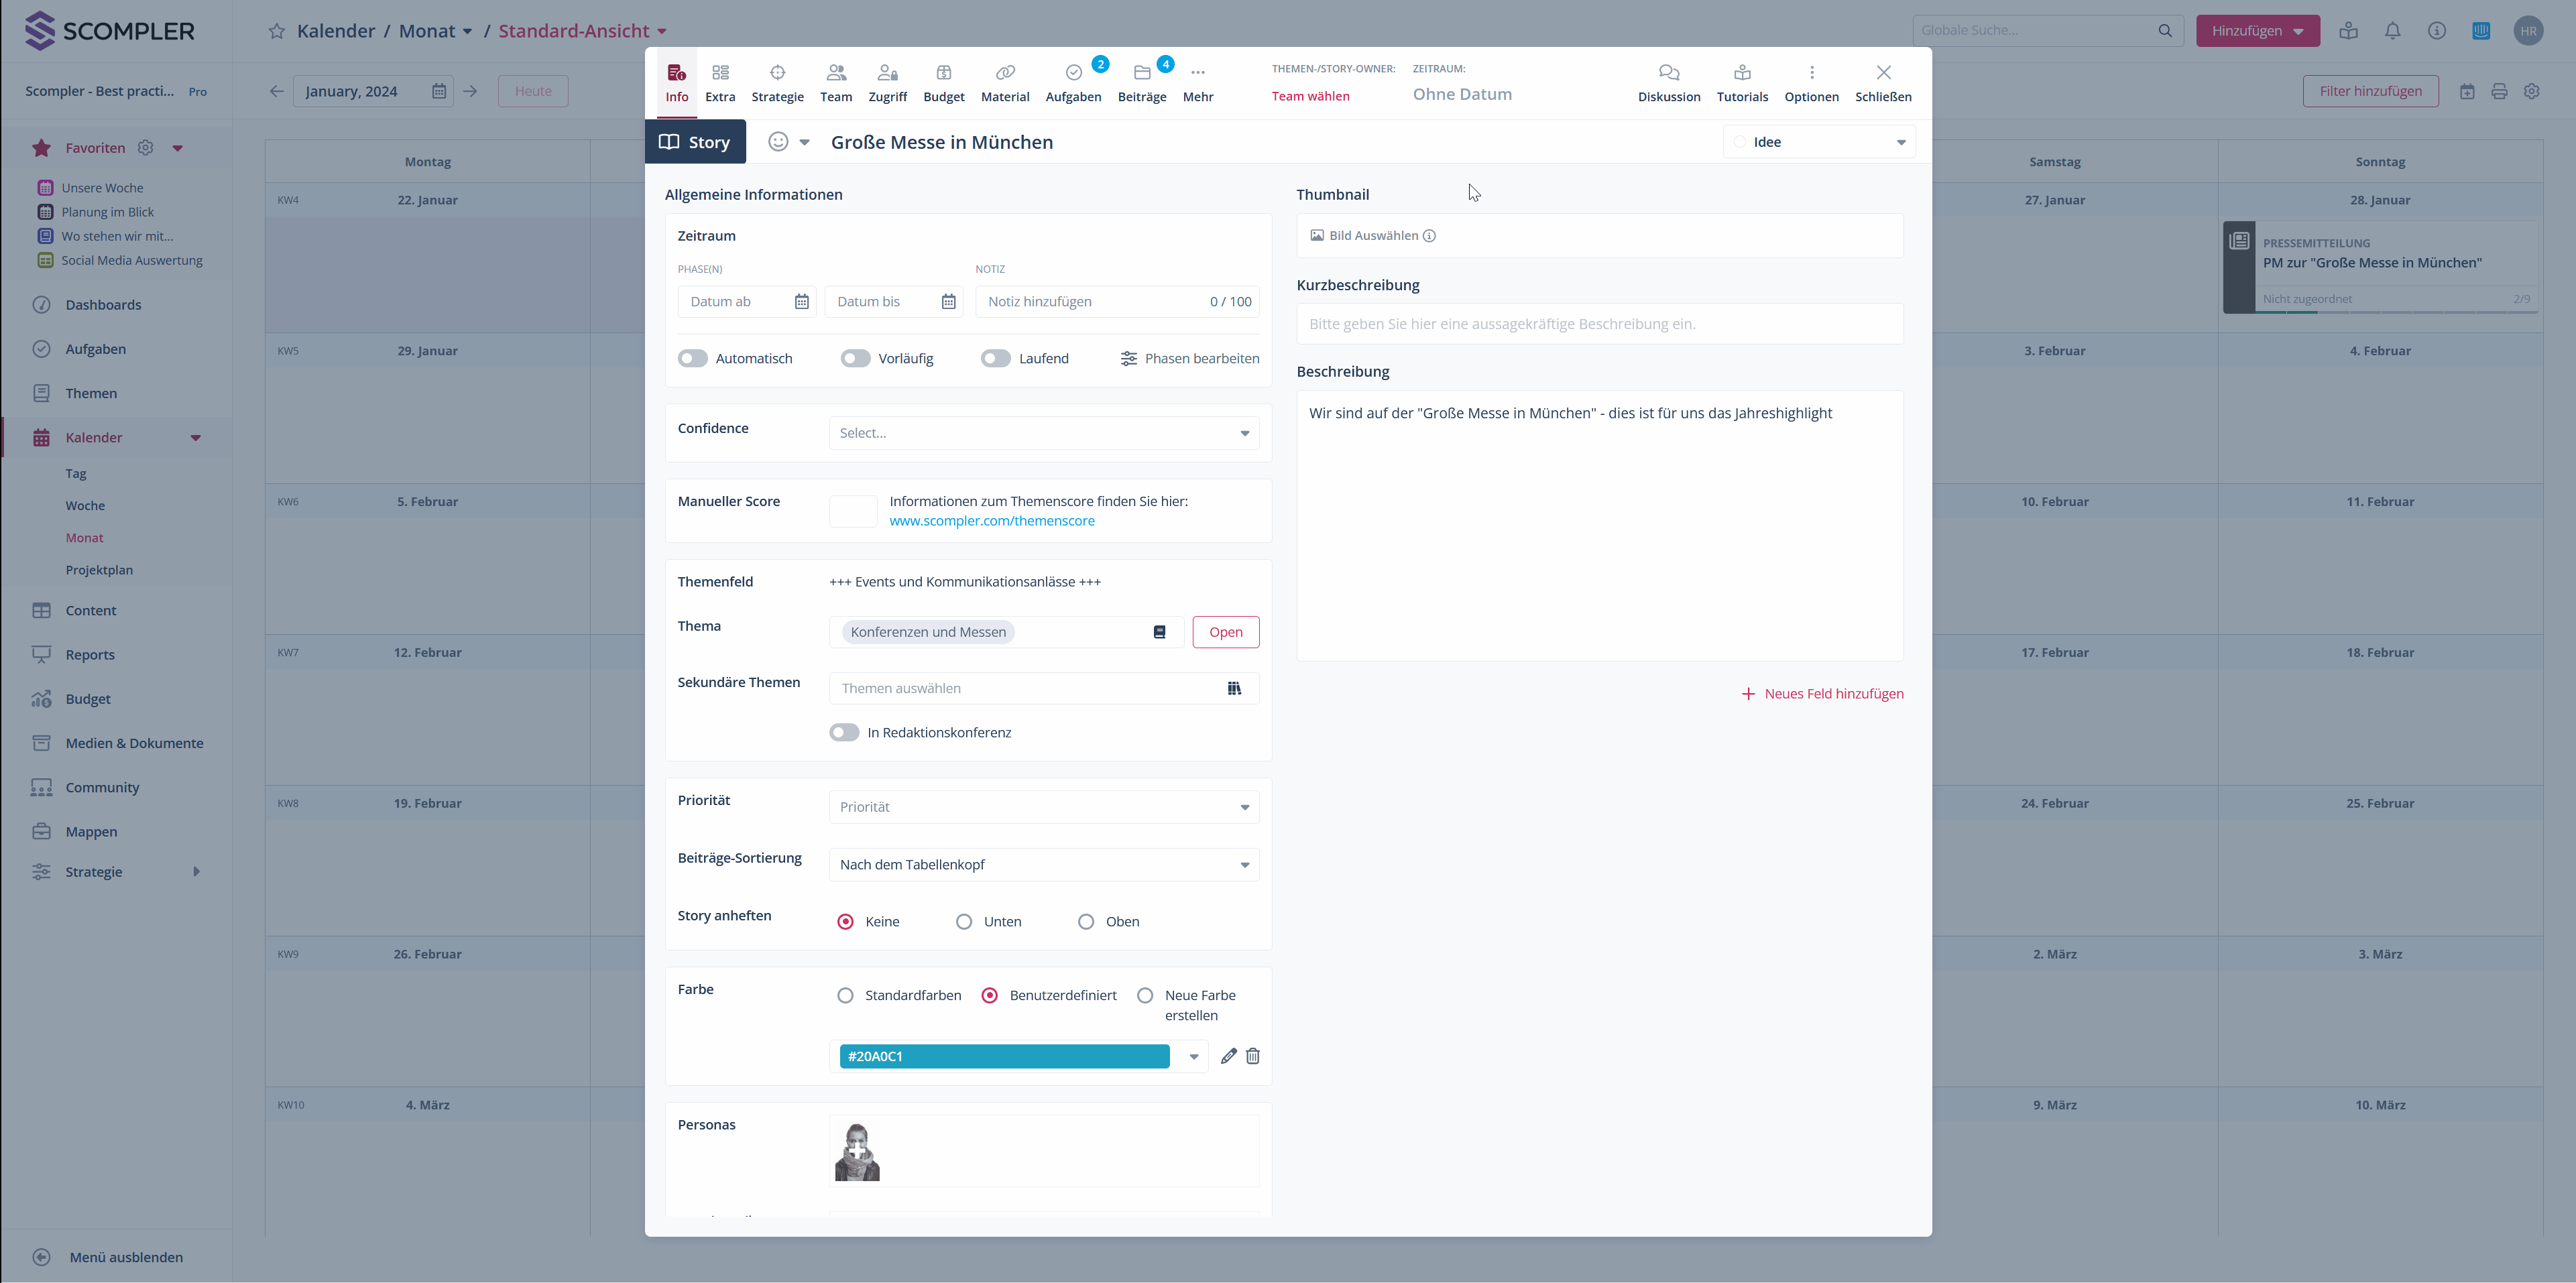2576x1283 pixels.
Task: Expand the Confidence Select dropdown
Action: (1043, 433)
